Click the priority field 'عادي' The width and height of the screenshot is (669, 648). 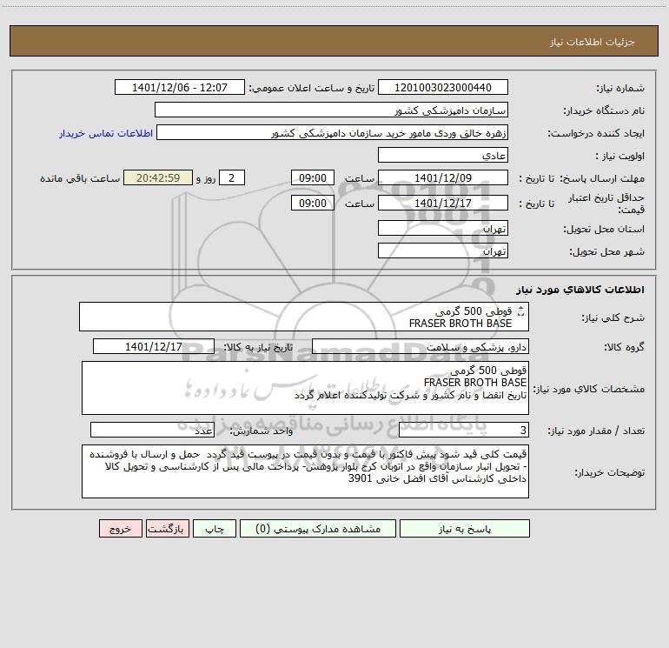[443, 155]
